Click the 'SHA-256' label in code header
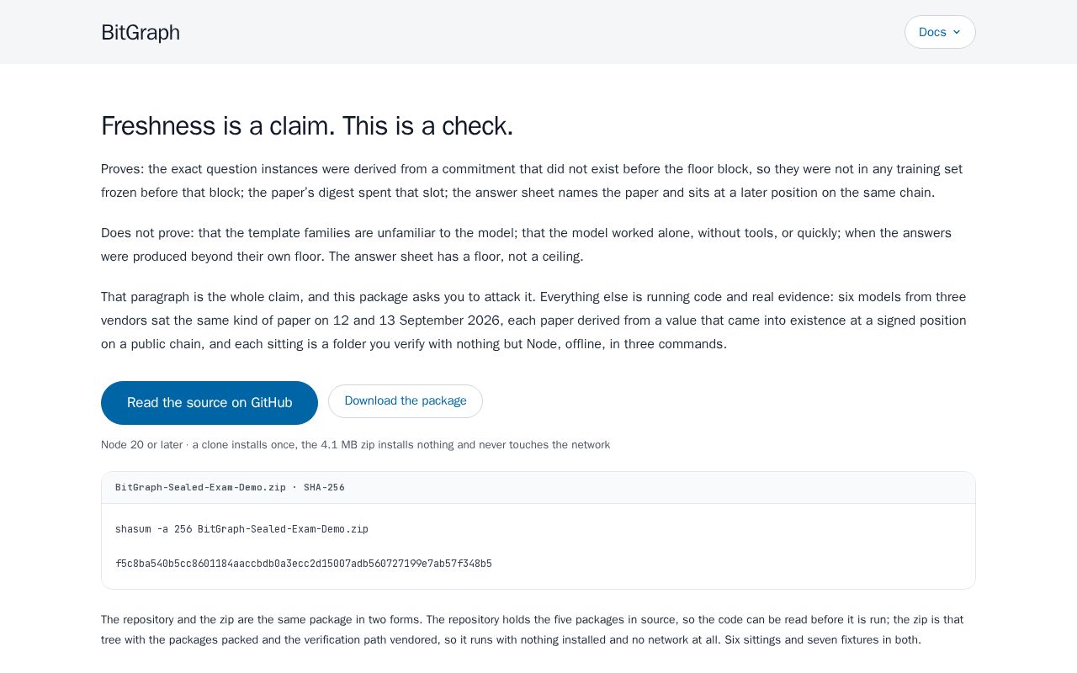This screenshot has width=1077, height=673. coord(324,488)
